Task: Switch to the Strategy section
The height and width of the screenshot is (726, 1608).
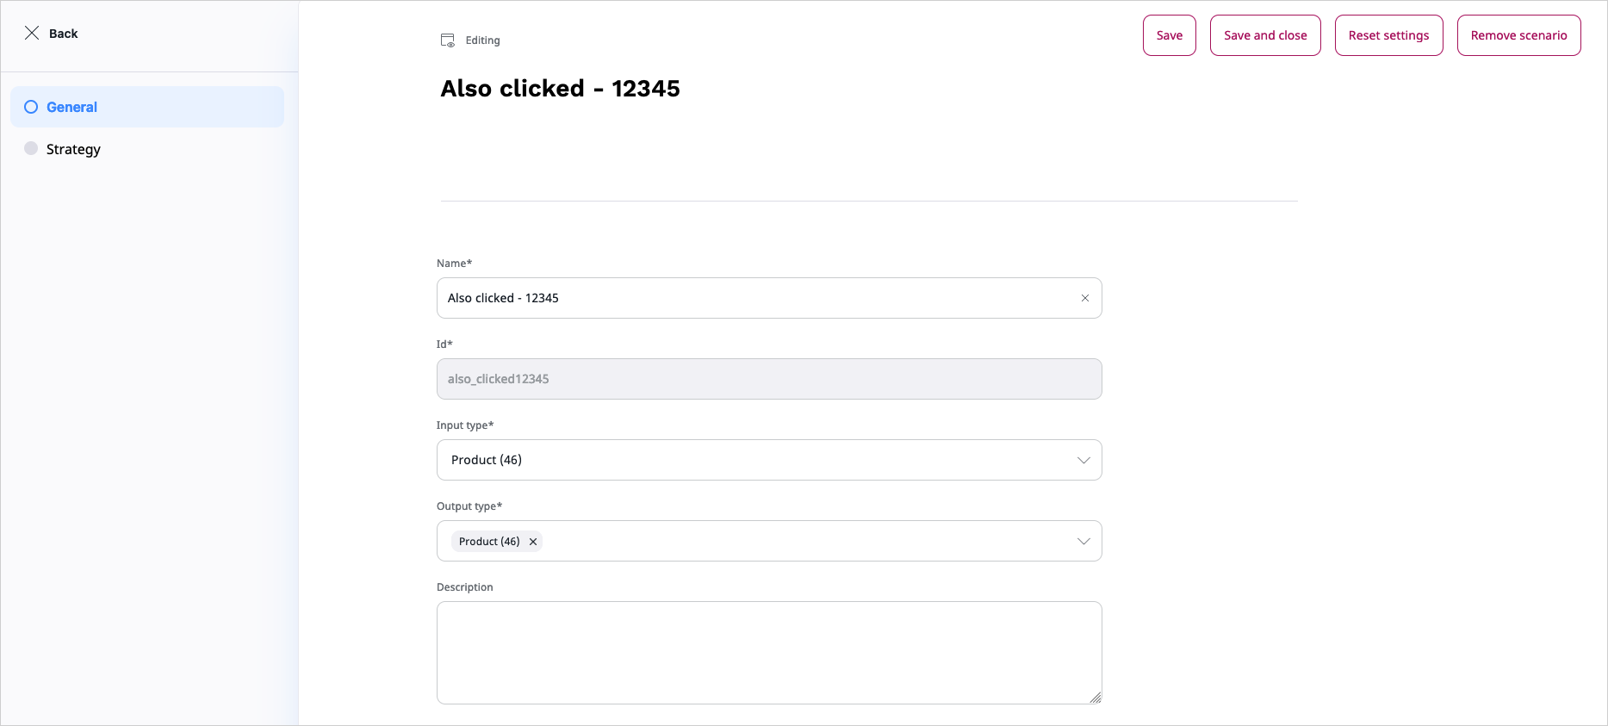Action: pos(73,149)
